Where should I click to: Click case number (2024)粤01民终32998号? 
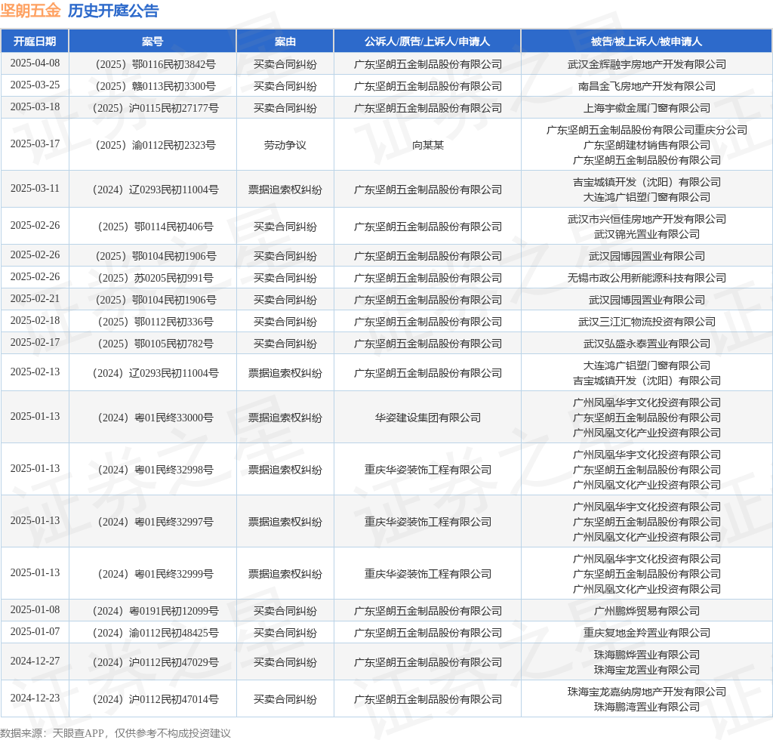click(156, 470)
